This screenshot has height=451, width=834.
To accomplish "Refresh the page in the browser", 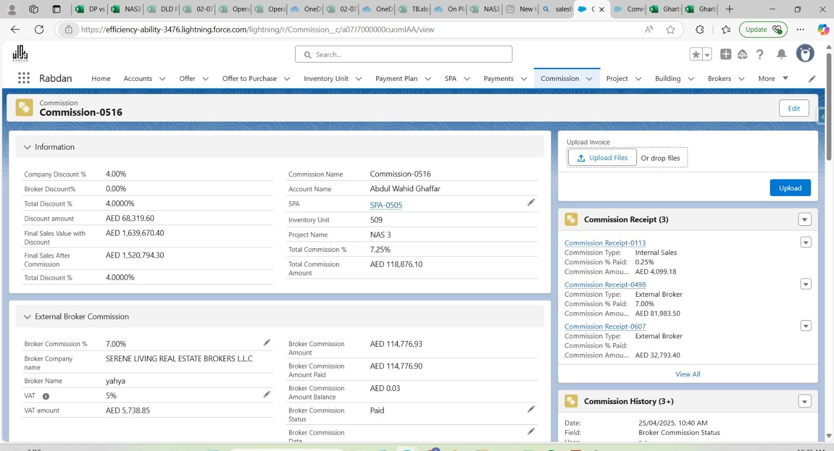I will (x=39, y=30).
